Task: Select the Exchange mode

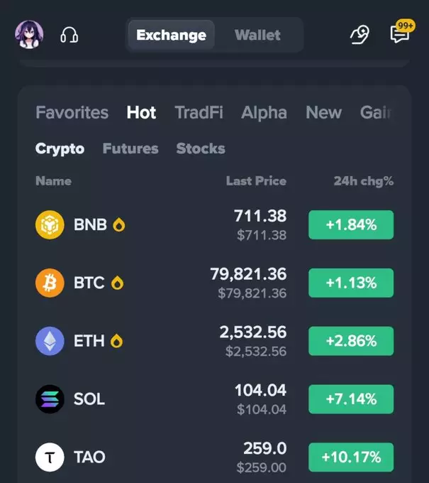Action: tap(172, 35)
